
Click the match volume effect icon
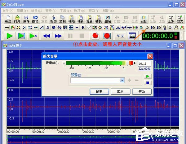tap(165, 28)
